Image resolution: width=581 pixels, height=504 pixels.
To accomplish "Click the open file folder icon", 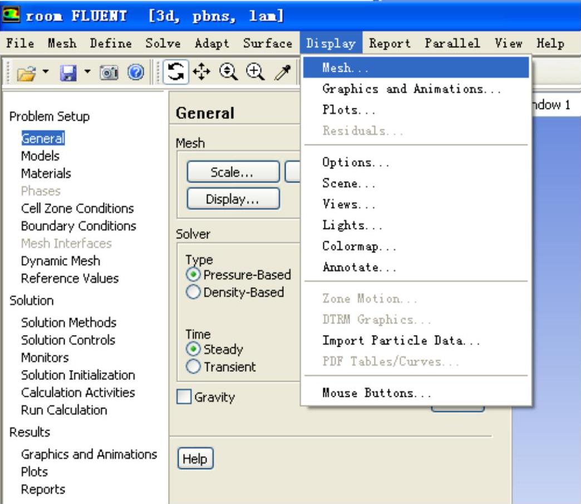I will point(26,73).
